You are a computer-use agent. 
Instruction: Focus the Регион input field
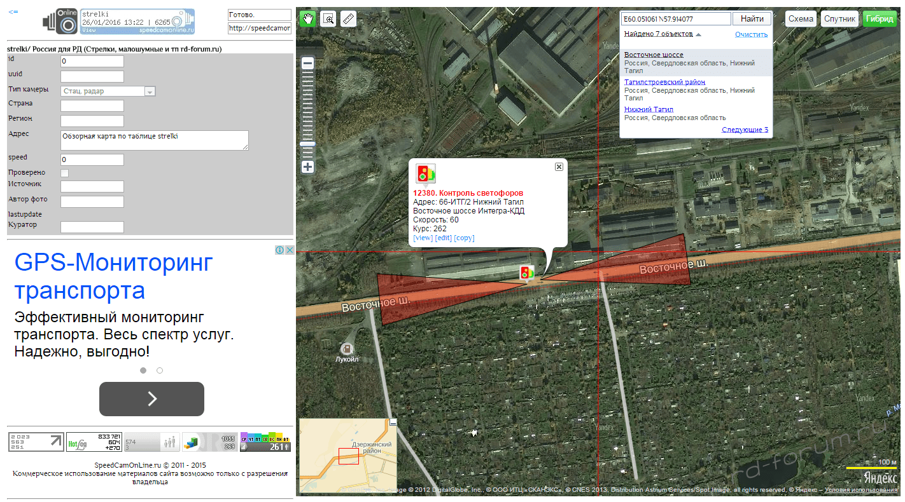pyautogui.click(x=92, y=121)
